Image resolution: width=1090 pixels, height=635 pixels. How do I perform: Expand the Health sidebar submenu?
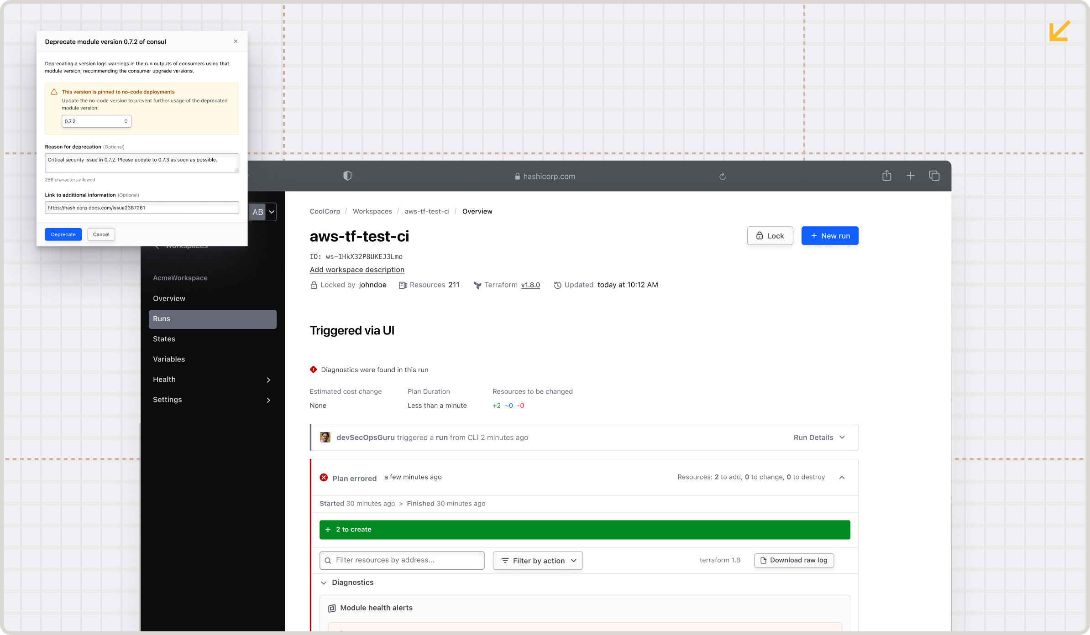(x=268, y=380)
